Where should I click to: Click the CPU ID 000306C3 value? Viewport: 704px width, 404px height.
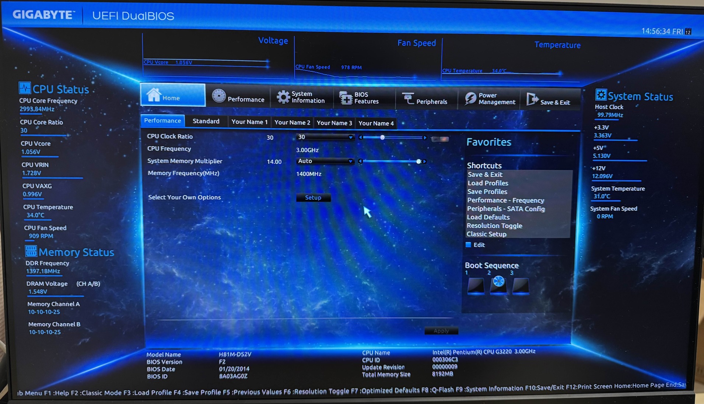445,359
